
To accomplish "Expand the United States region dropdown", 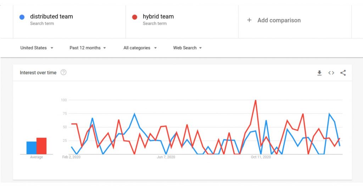I will click(37, 48).
